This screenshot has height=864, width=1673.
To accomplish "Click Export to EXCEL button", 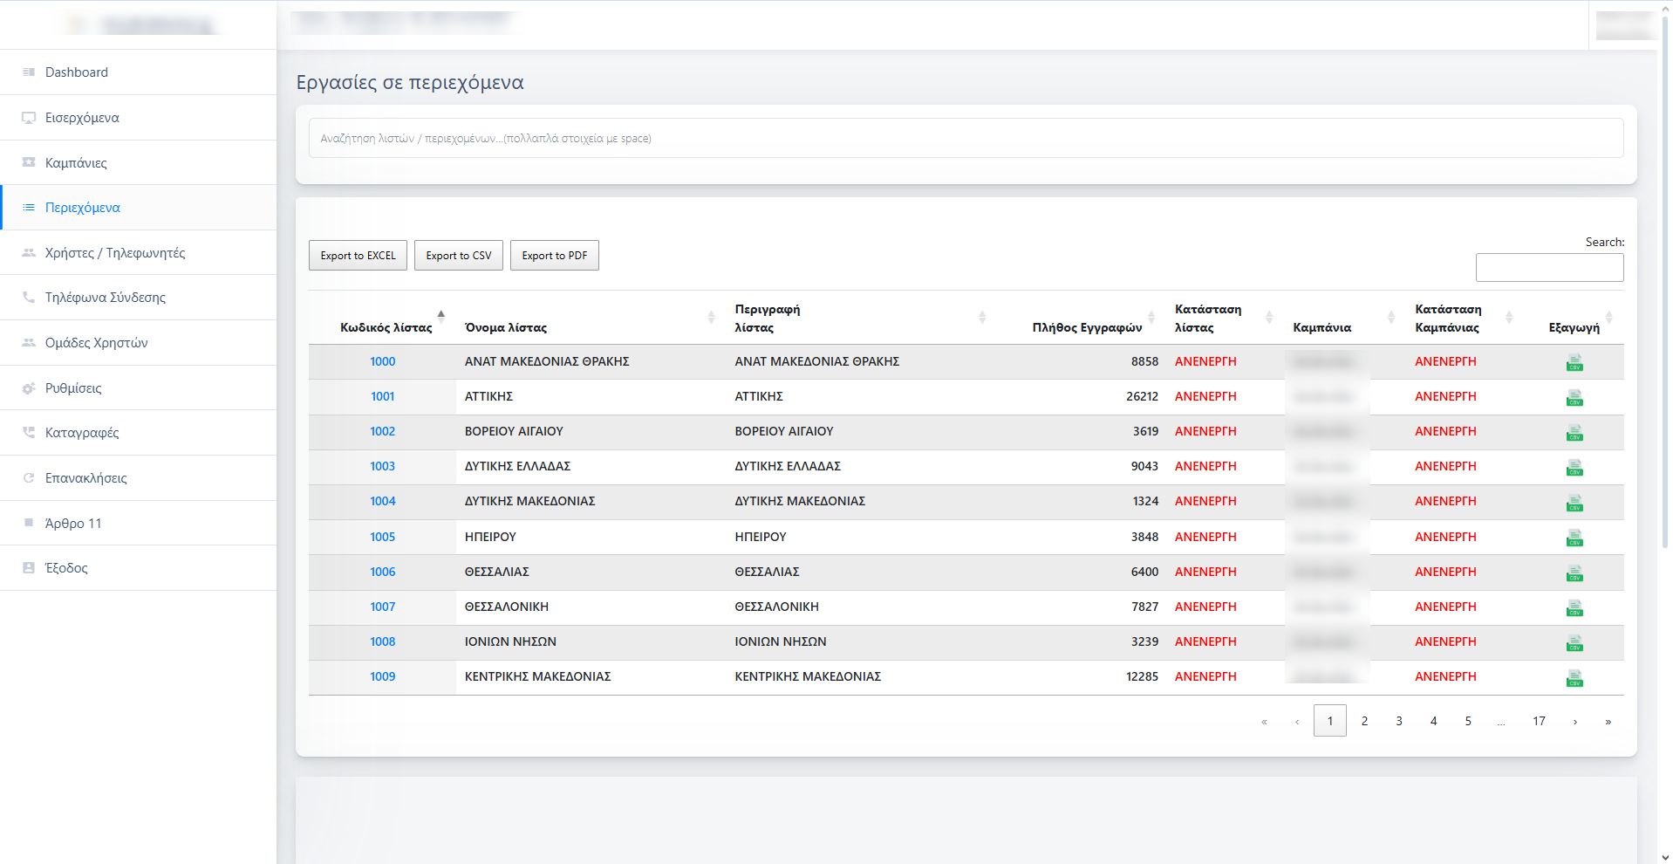I will pos(358,256).
